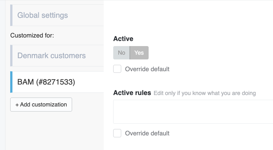Click the Customized for: label

pyautogui.click(x=32, y=35)
